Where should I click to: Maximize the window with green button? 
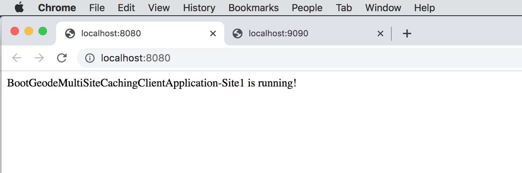pyautogui.click(x=43, y=31)
